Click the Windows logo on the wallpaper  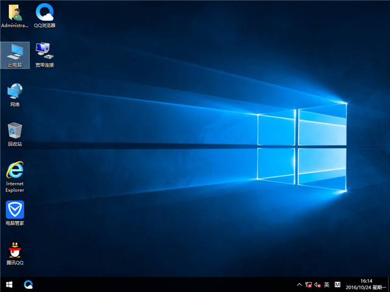pos(302,145)
